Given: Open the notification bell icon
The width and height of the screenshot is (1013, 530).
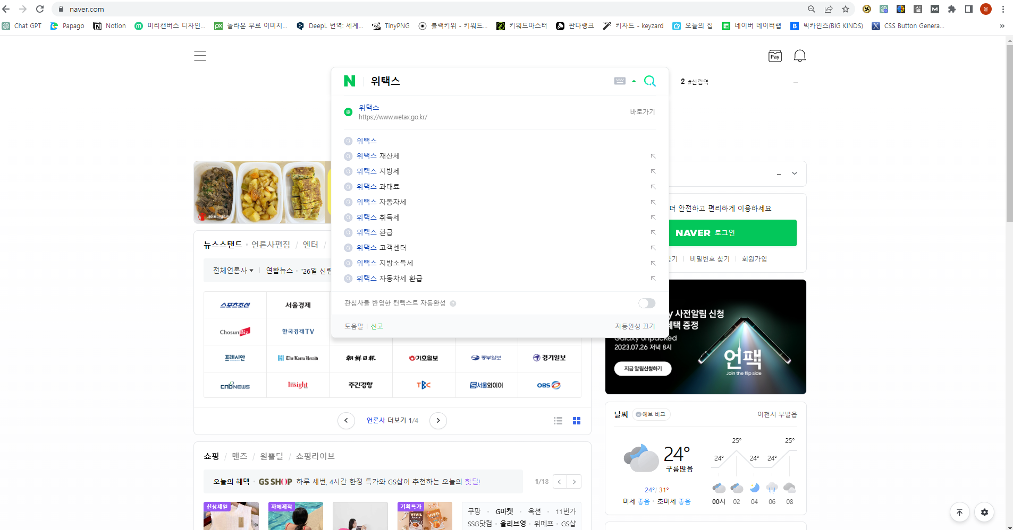Looking at the screenshot, I should [800, 55].
